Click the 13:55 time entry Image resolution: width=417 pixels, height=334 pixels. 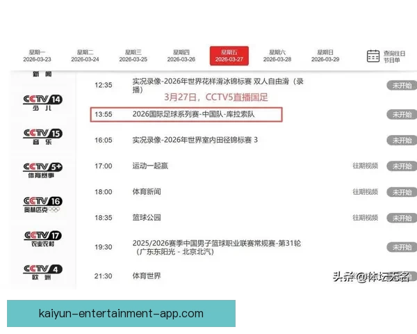click(x=104, y=115)
